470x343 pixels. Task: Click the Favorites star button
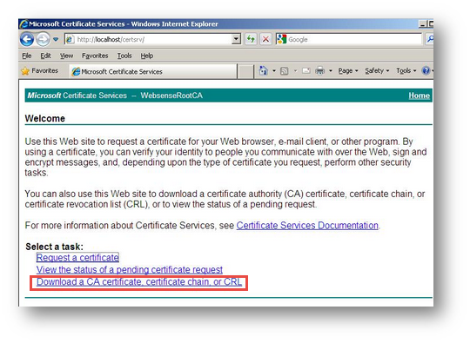[39, 71]
